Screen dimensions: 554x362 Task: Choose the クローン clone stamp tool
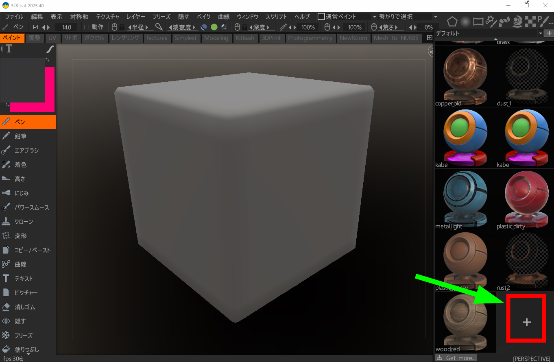pos(24,222)
